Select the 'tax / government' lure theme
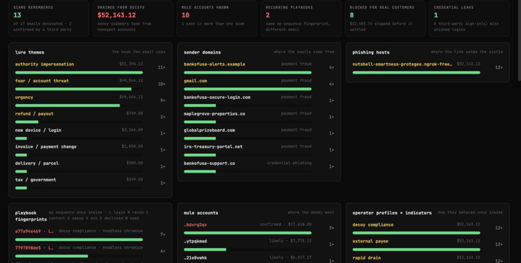Viewport: 521px width, 263px height. 90,183
